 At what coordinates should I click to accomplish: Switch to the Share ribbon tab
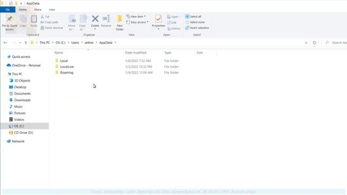37,10
